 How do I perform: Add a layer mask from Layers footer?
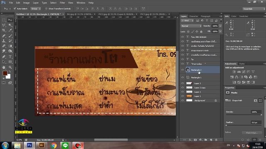[x=195, y=140]
